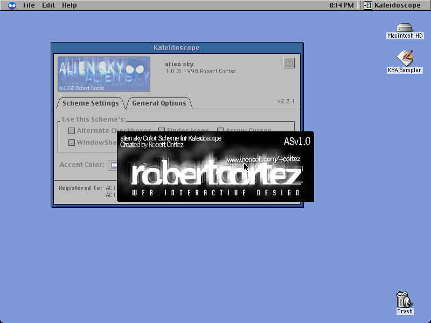Click the Alien Sky scheme preview image
Viewport: 431px width, 323px height.
[104, 74]
